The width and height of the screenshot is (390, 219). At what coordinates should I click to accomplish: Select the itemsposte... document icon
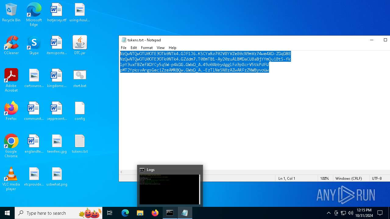click(57, 45)
